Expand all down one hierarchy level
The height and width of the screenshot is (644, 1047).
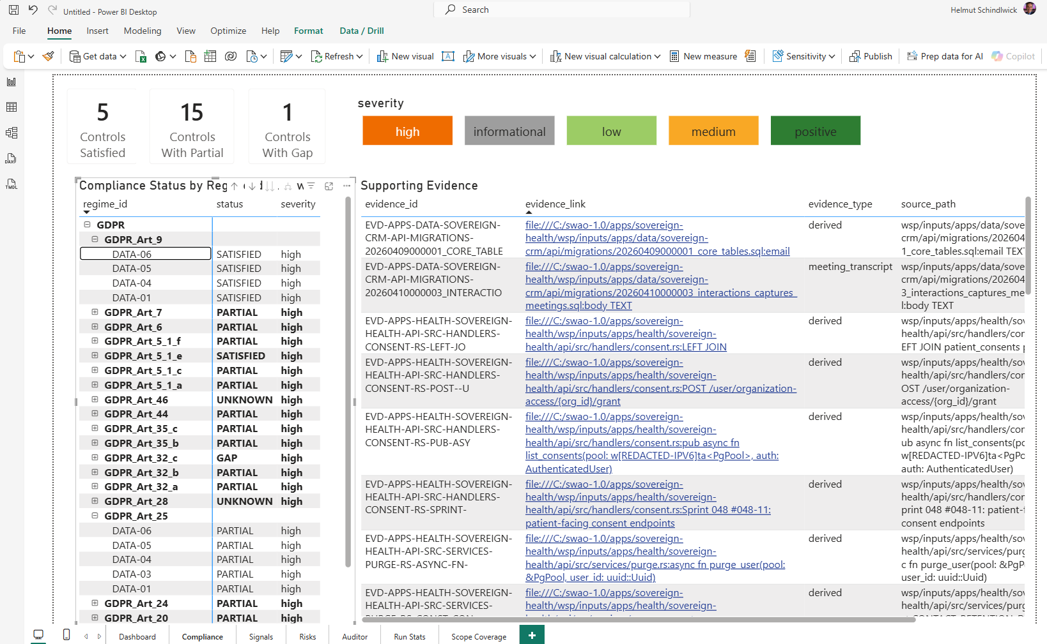click(288, 186)
